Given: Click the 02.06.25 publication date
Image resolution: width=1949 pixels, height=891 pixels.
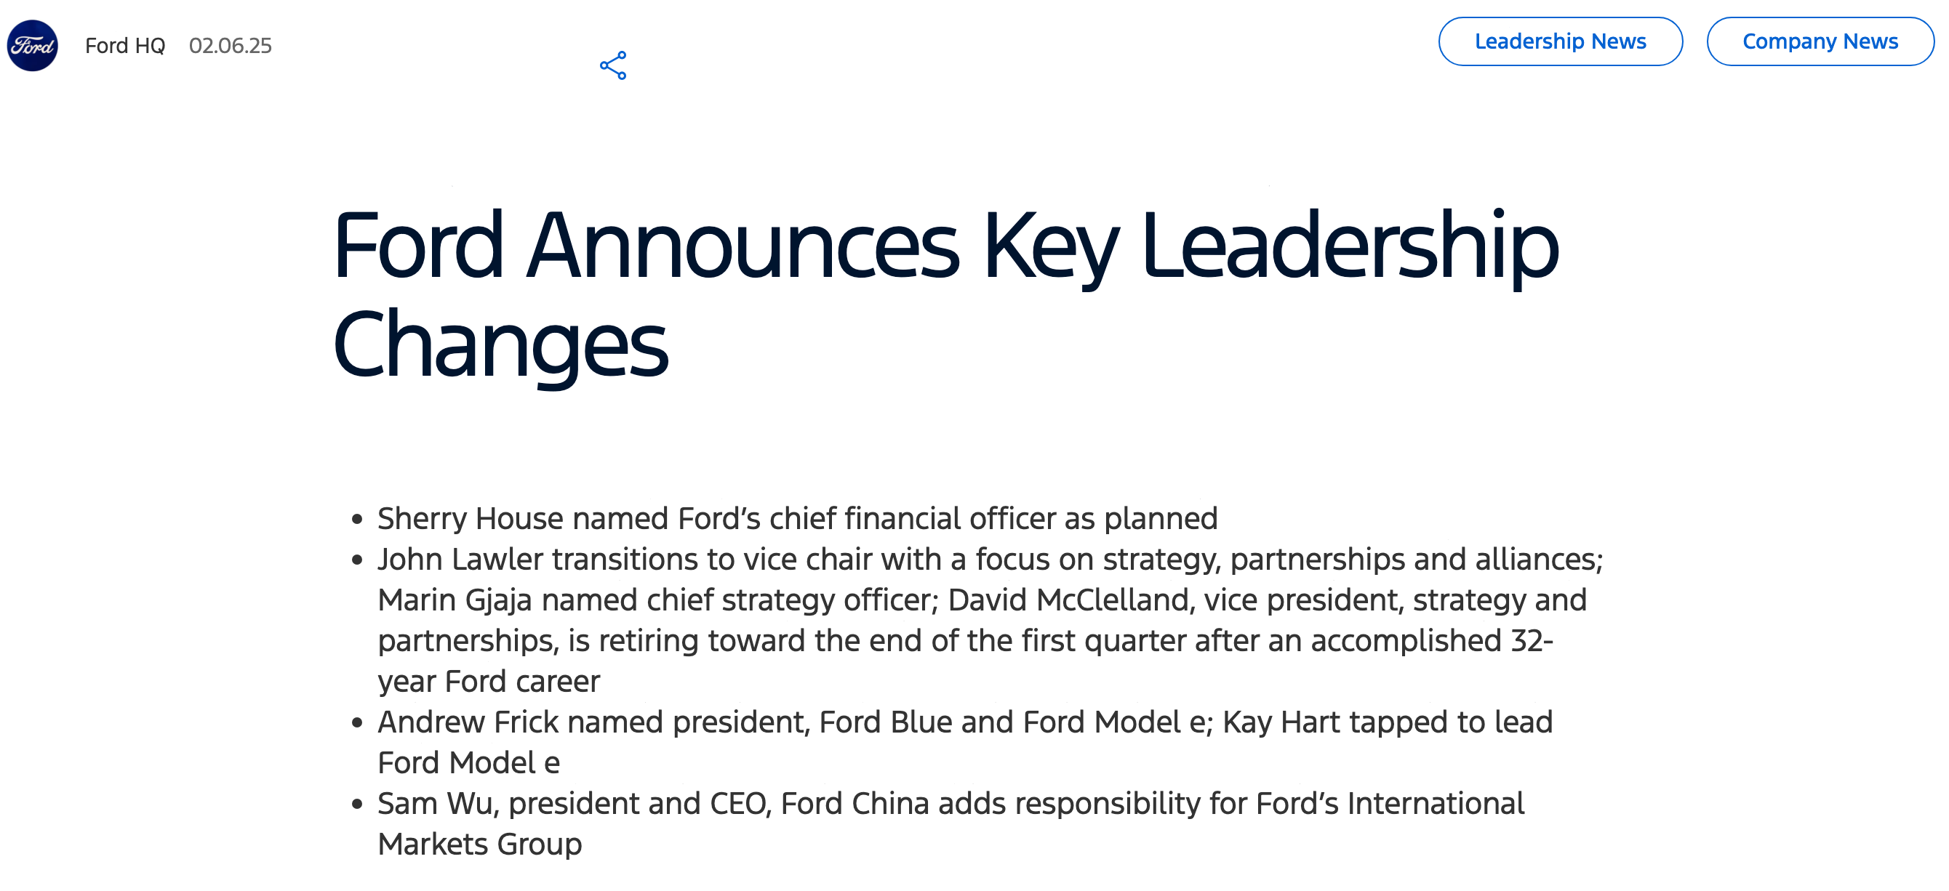Looking at the screenshot, I should 230,46.
